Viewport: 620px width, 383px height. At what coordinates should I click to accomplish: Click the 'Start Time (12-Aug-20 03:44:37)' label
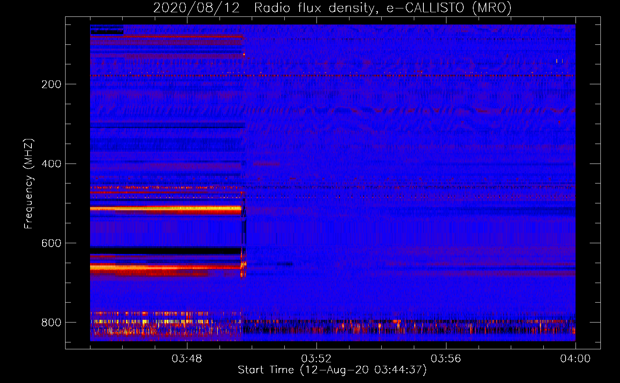click(x=332, y=370)
